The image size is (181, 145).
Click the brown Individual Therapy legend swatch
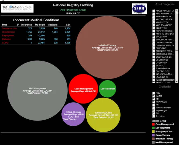[153, 139]
